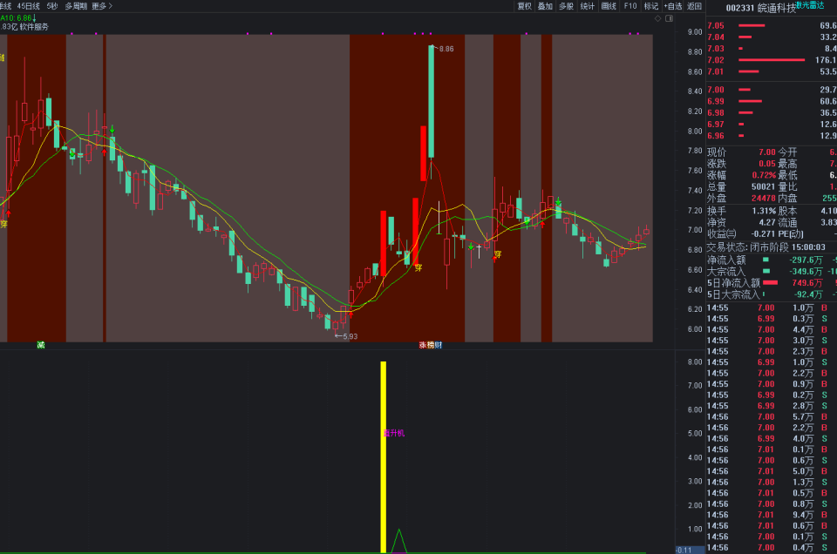837x554 pixels.
Task: Click the 002331 皖通科技 stock title
Action: [x=760, y=8]
